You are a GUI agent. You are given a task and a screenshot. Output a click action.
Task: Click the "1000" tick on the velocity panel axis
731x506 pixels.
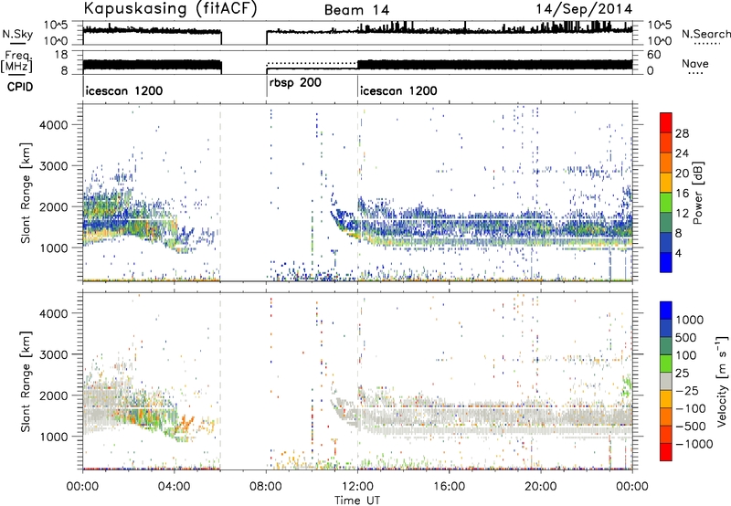click(53, 437)
